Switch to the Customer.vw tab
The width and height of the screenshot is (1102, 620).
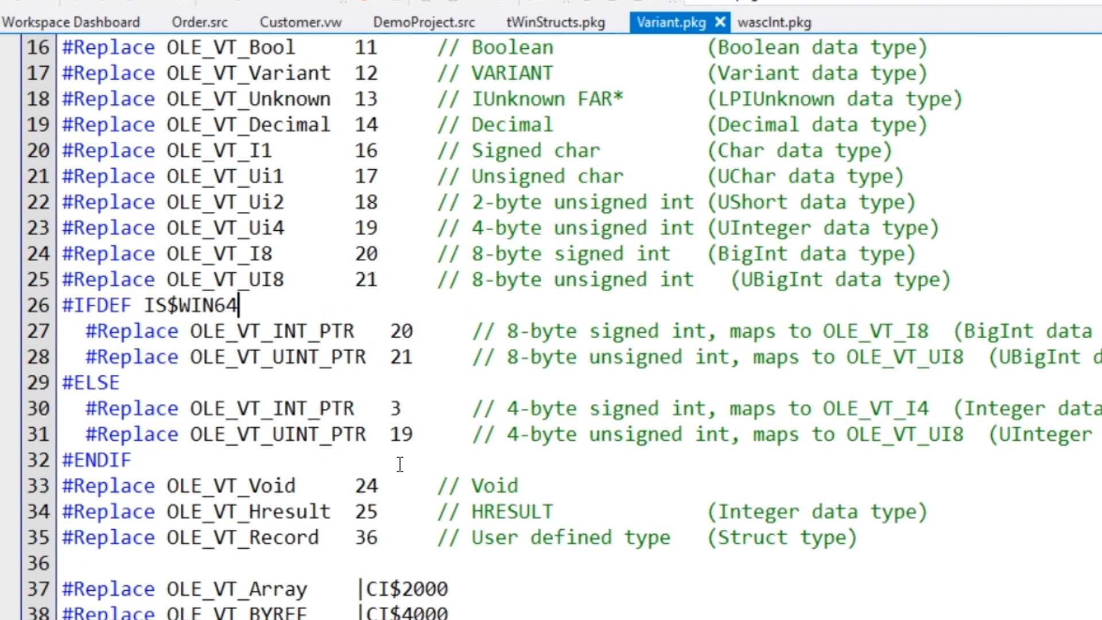300,22
